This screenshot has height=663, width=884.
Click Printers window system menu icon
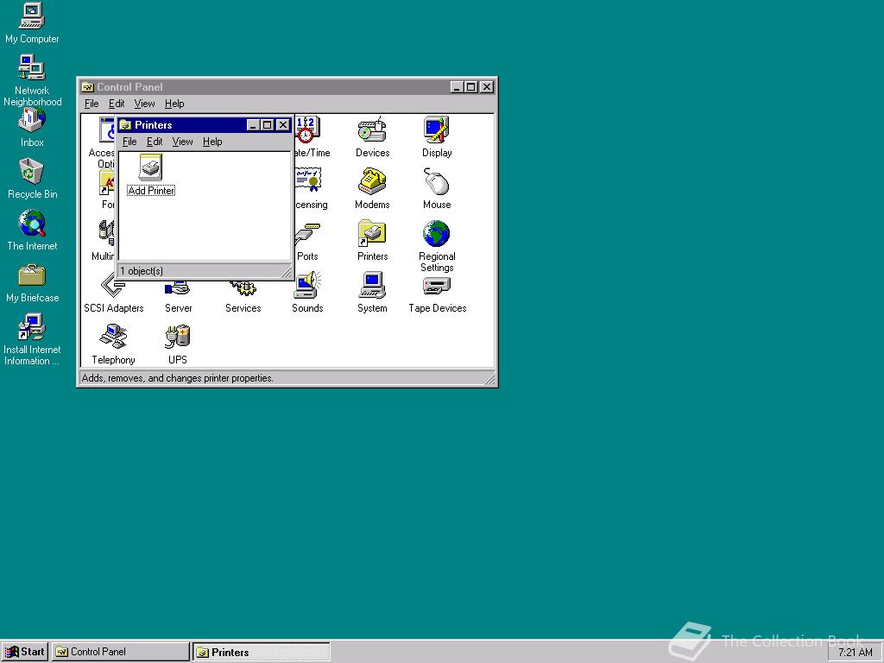pyautogui.click(x=126, y=124)
